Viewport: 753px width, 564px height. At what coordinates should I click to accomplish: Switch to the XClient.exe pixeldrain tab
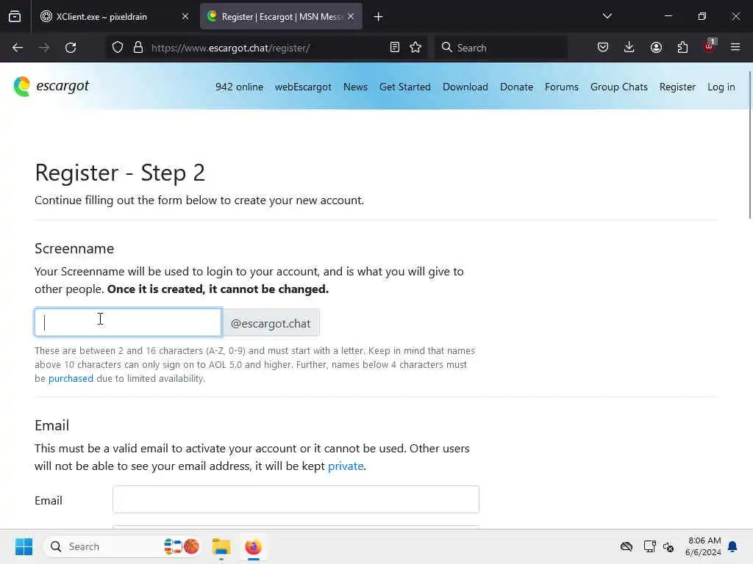point(115,17)
